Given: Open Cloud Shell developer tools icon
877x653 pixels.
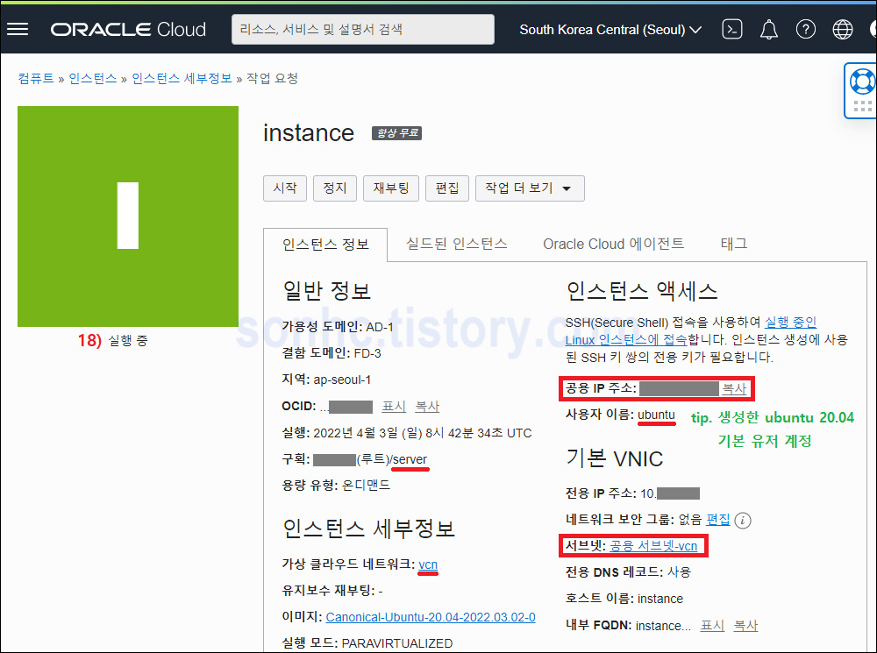Looking at the screenshot, I should coord(732,29).
